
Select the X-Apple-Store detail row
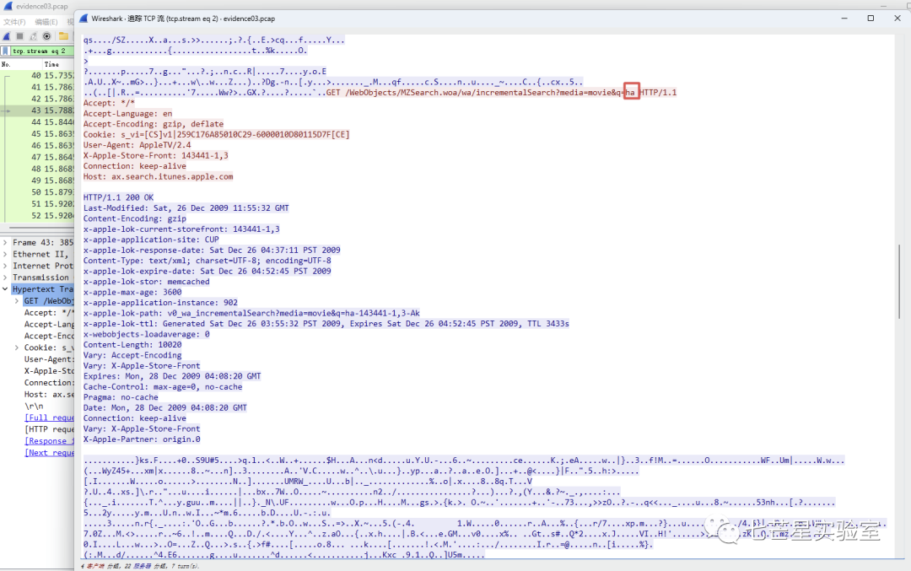(49, 370)
